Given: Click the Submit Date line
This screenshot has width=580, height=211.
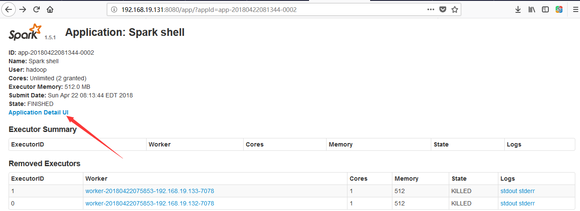Looking at the screenshot, I should pos(71,95).
